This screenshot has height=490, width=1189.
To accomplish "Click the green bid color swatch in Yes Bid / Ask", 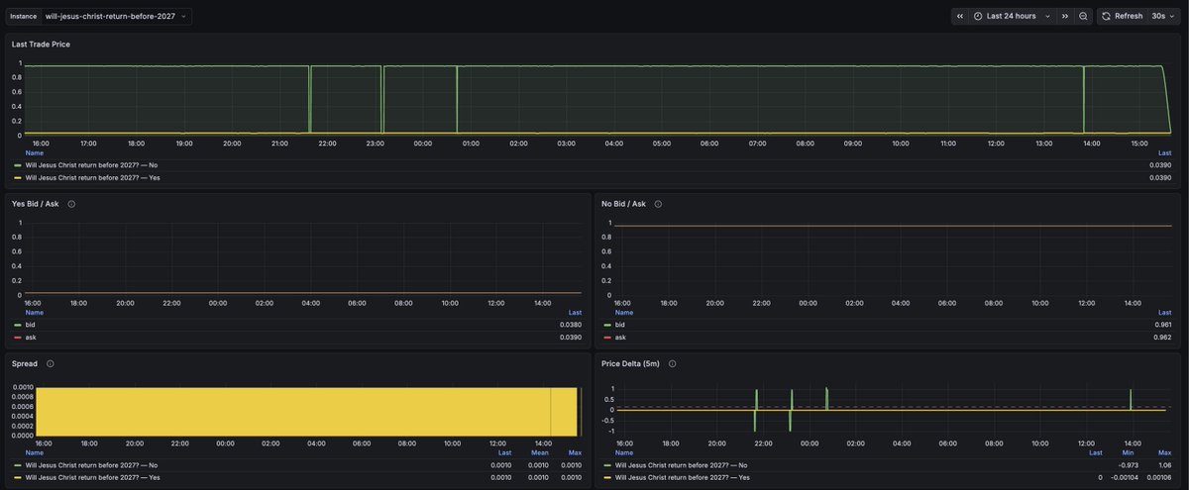I will point(16,325).
